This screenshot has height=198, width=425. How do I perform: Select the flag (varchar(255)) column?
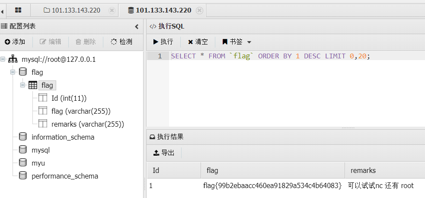tap(81, 111)
